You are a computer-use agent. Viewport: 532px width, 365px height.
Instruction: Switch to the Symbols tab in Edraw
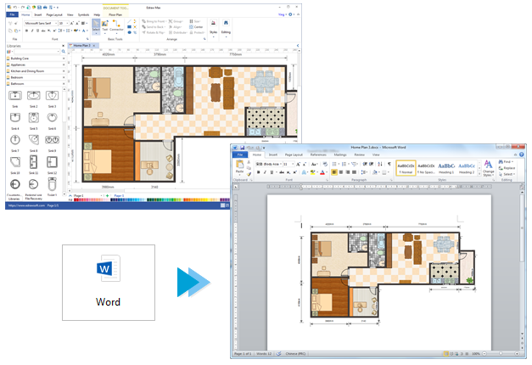point(83,14)
